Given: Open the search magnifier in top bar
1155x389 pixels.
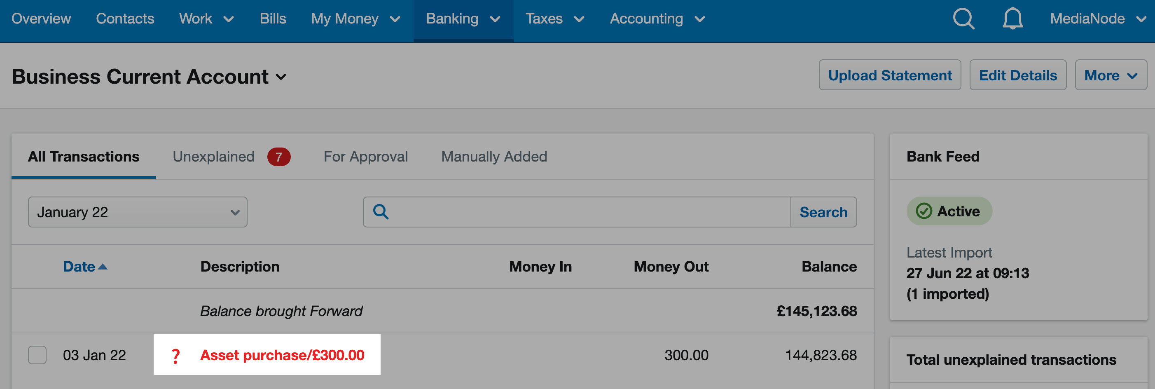Looking at the screenshot, I should pos(963,19).
